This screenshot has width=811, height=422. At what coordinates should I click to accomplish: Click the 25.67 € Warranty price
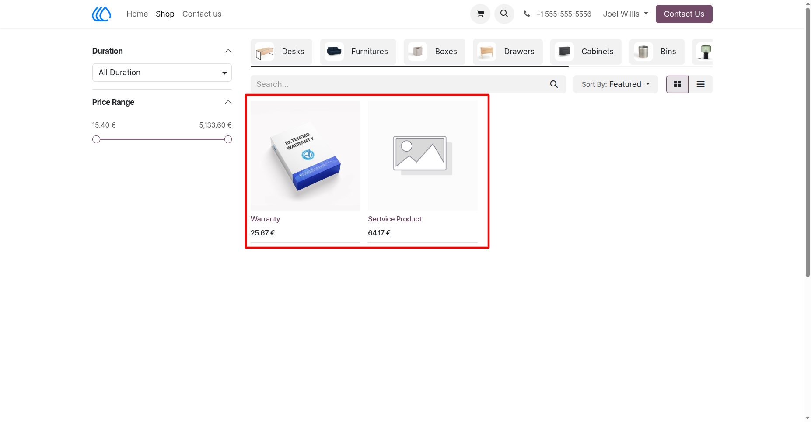tap(263, 233)
